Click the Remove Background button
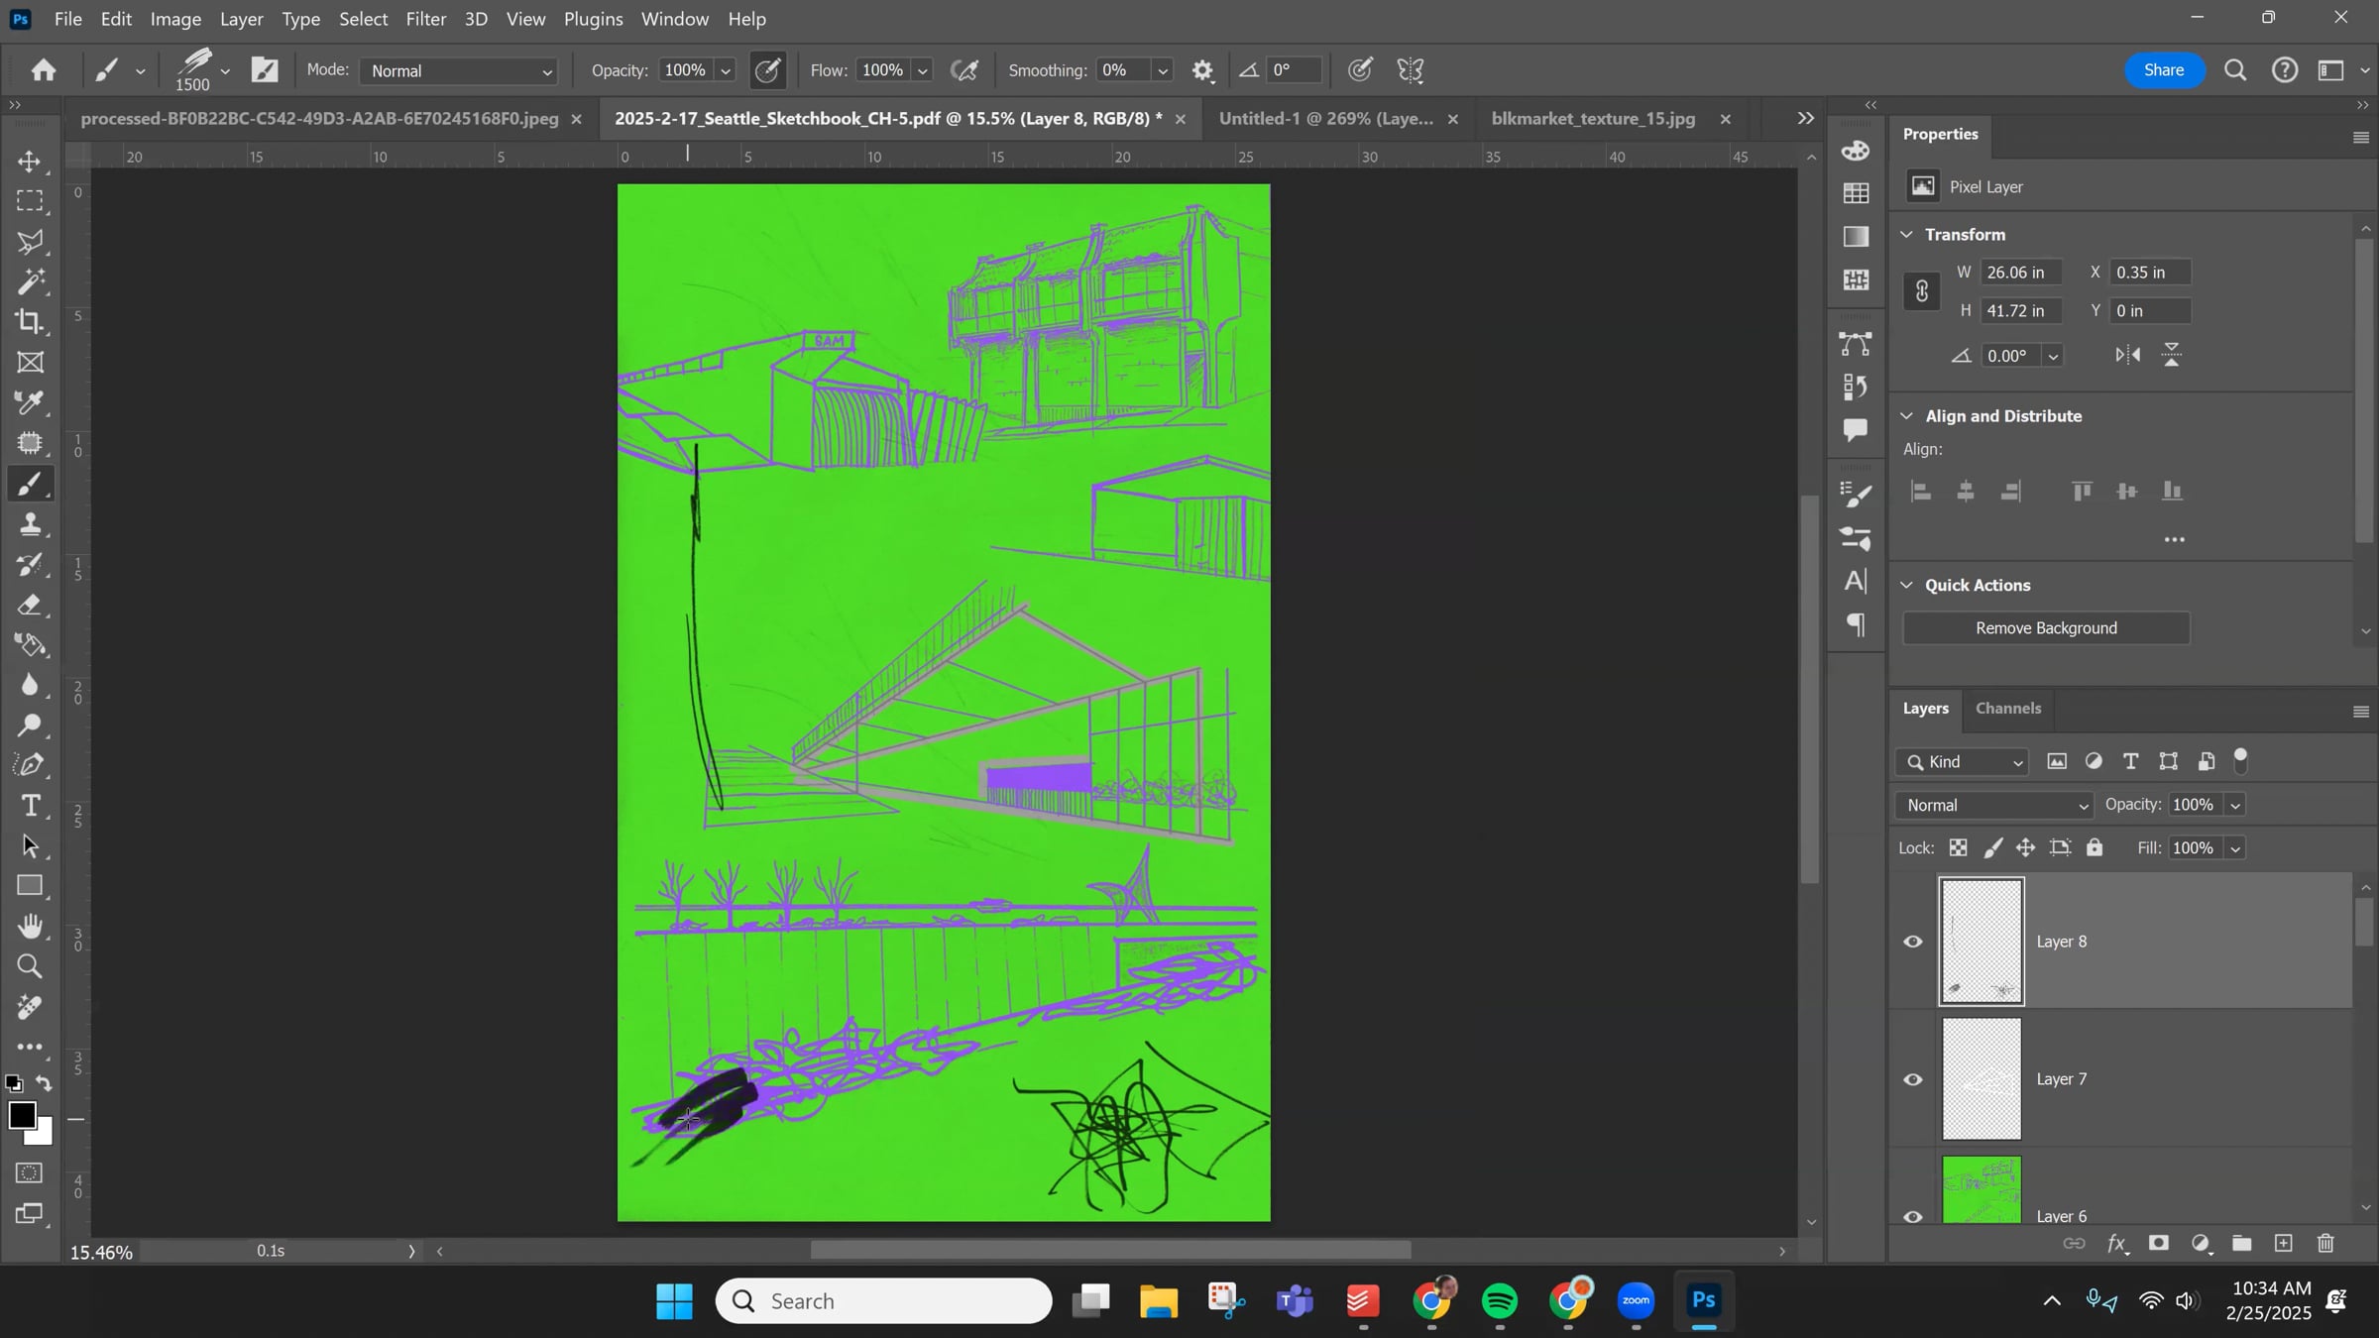 [2046, 628]
